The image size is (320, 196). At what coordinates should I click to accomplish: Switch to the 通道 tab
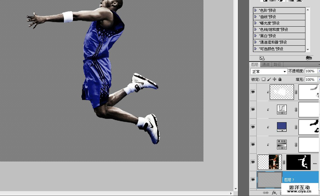pos(266,64)
